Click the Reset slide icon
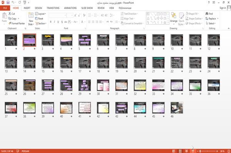 [37, 18]
